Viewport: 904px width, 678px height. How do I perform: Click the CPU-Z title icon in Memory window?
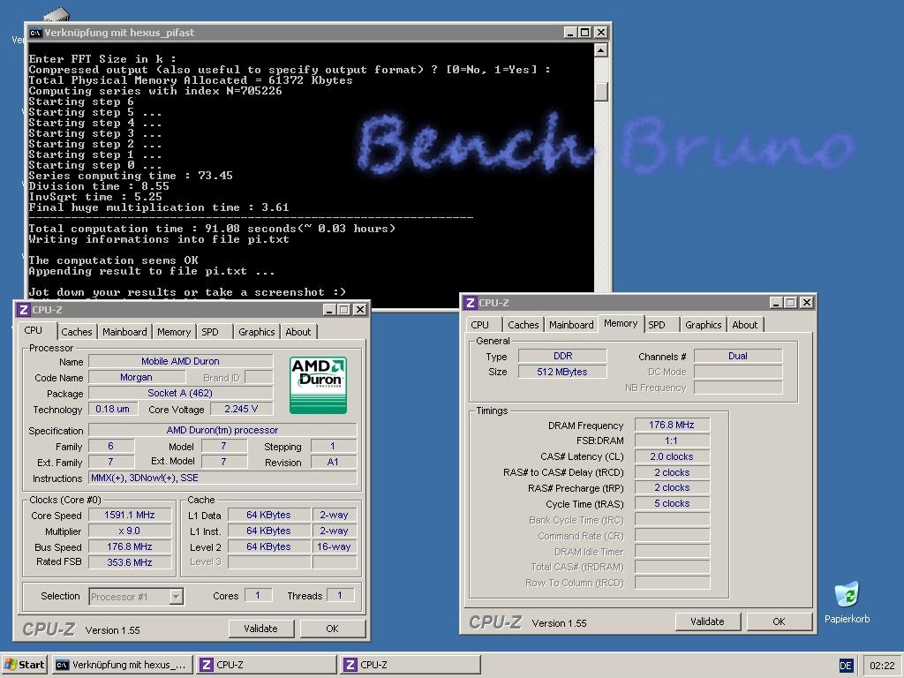coord(471,303)
